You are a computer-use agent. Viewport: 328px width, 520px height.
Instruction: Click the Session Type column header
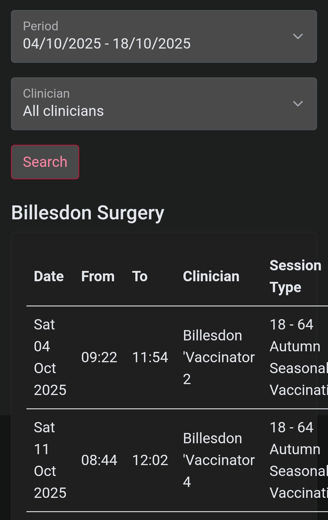point(295,276)
